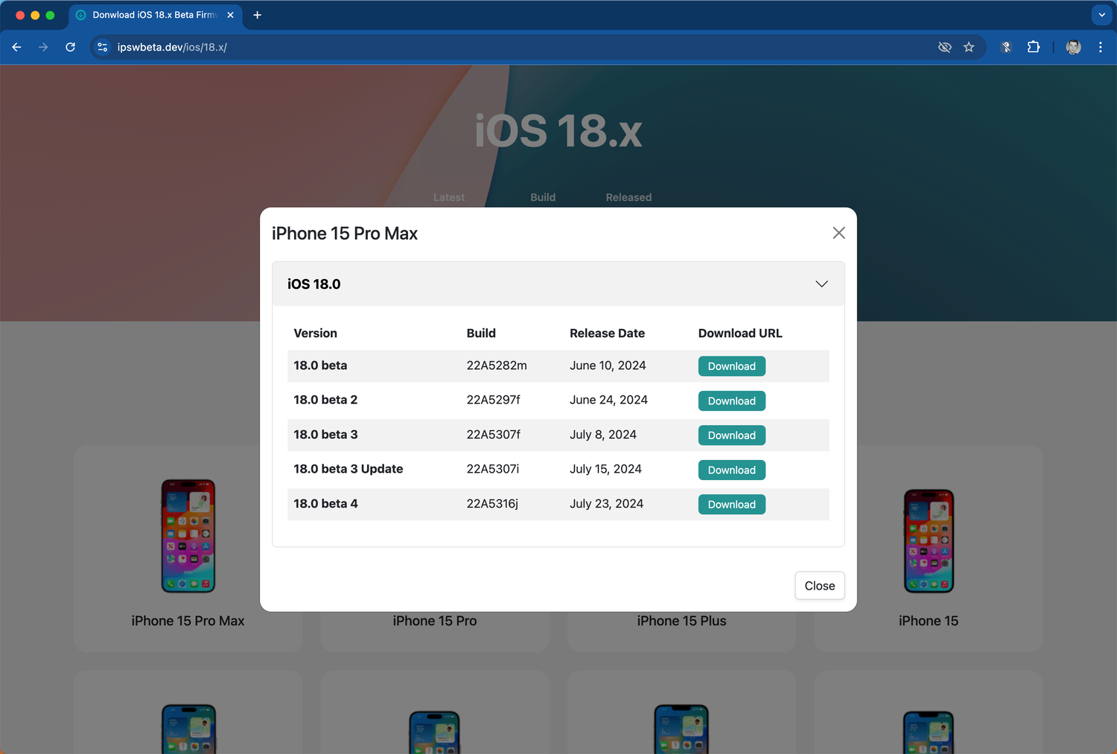Click the 22A5282m build number

point(497,365)
